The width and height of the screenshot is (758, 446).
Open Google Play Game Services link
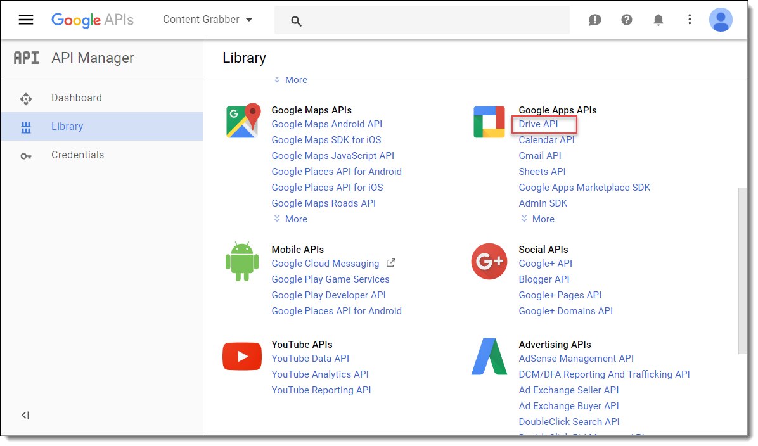click(330, 279)
